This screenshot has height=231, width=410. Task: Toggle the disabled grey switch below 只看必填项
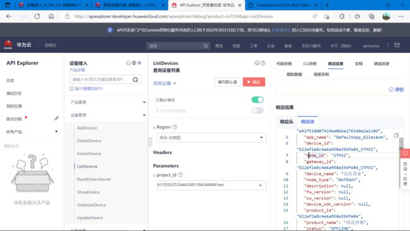pos(257,110)
